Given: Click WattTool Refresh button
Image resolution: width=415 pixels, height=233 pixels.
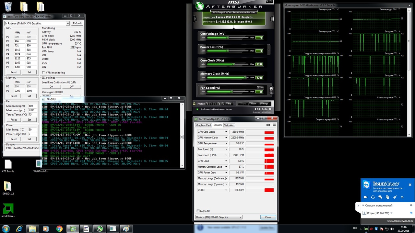Looking at the screenshot, I should click(x=77, y=23).
